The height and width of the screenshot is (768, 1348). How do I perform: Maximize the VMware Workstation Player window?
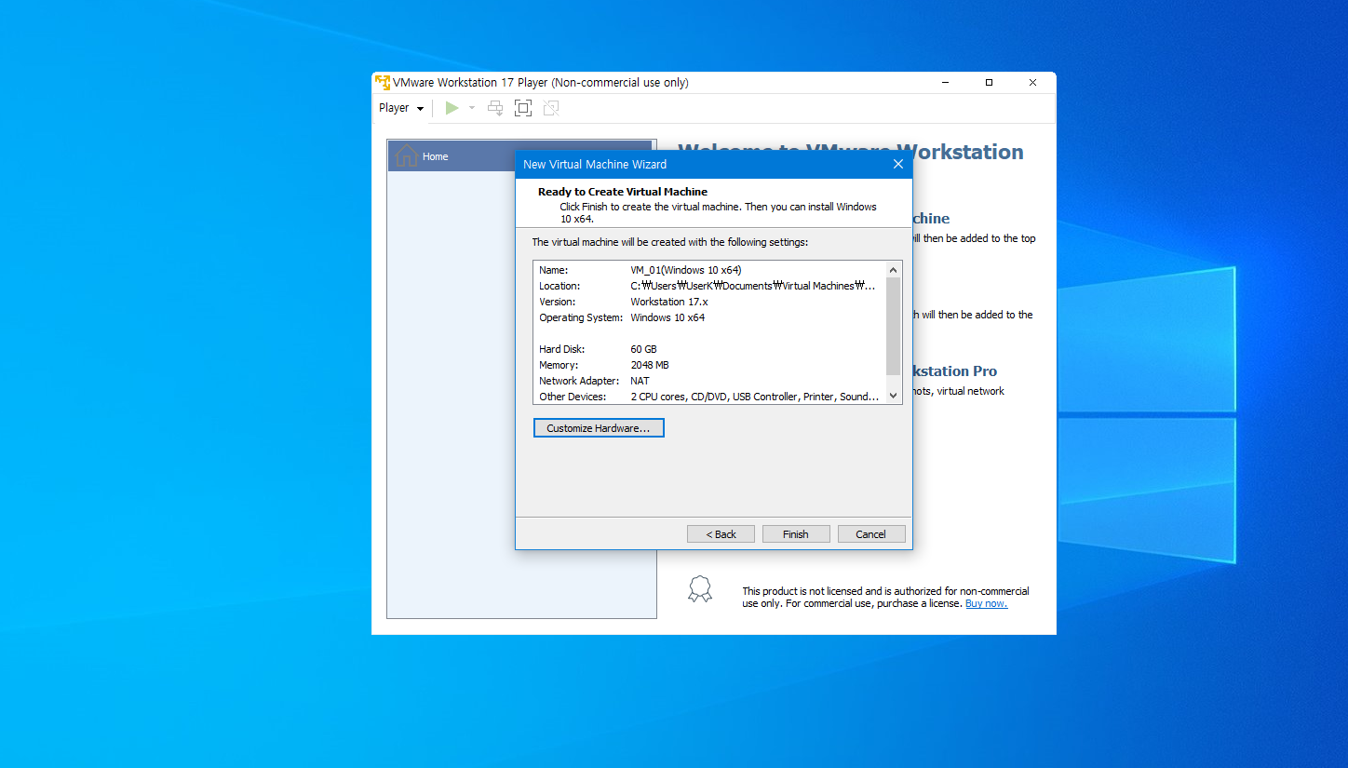[x=989, y=82]
